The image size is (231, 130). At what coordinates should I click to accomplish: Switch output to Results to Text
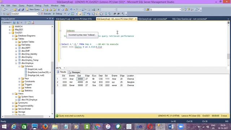[x=93, y=14]
